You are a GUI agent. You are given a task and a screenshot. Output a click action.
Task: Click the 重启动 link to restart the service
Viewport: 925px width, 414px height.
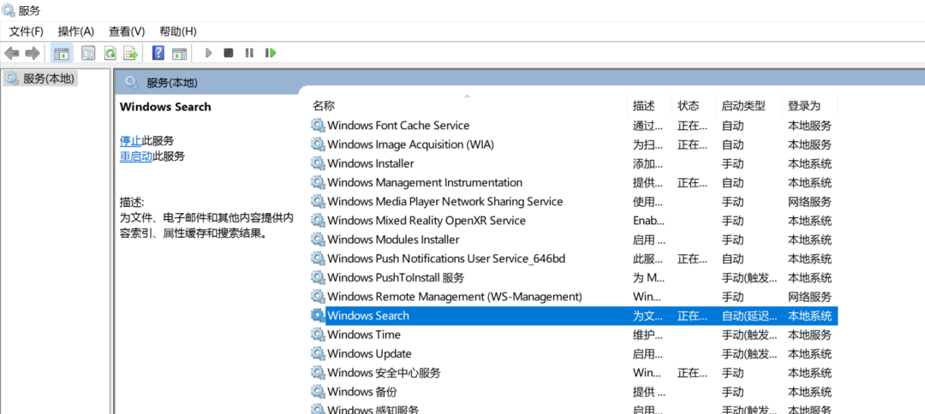(x=136, y=156)
